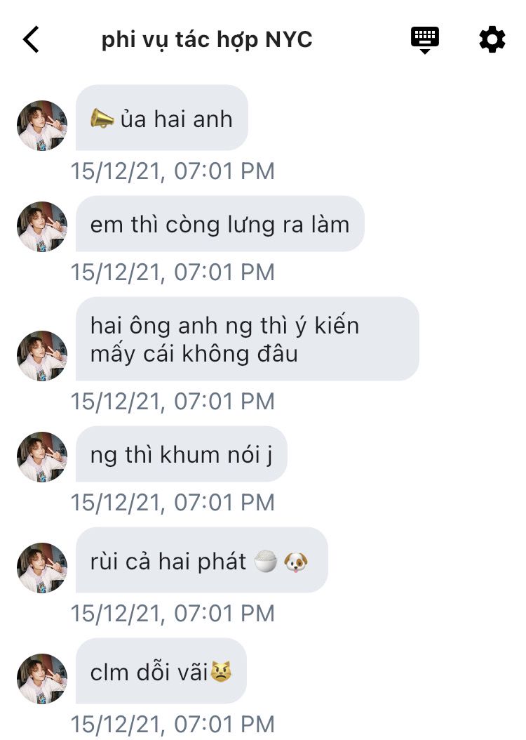Tap the pouting cat emoji
Screen dimensions: 526x740
tap(221, 672)
